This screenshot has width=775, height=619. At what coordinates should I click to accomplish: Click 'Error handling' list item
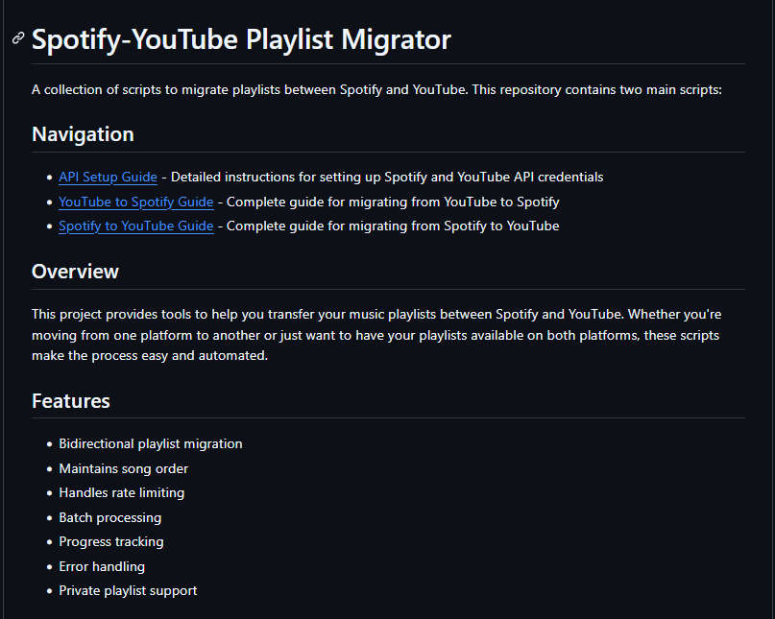pos(102,566)
